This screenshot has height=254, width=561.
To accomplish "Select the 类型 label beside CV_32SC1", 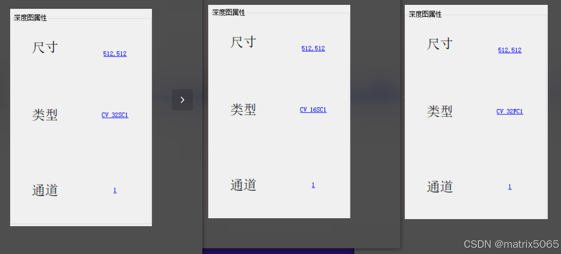I will tap(45, 114).
